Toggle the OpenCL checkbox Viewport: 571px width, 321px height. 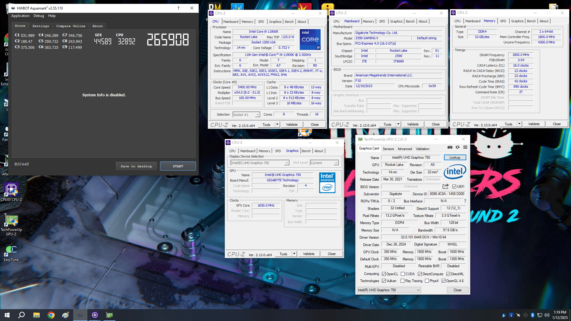[384, 274]
